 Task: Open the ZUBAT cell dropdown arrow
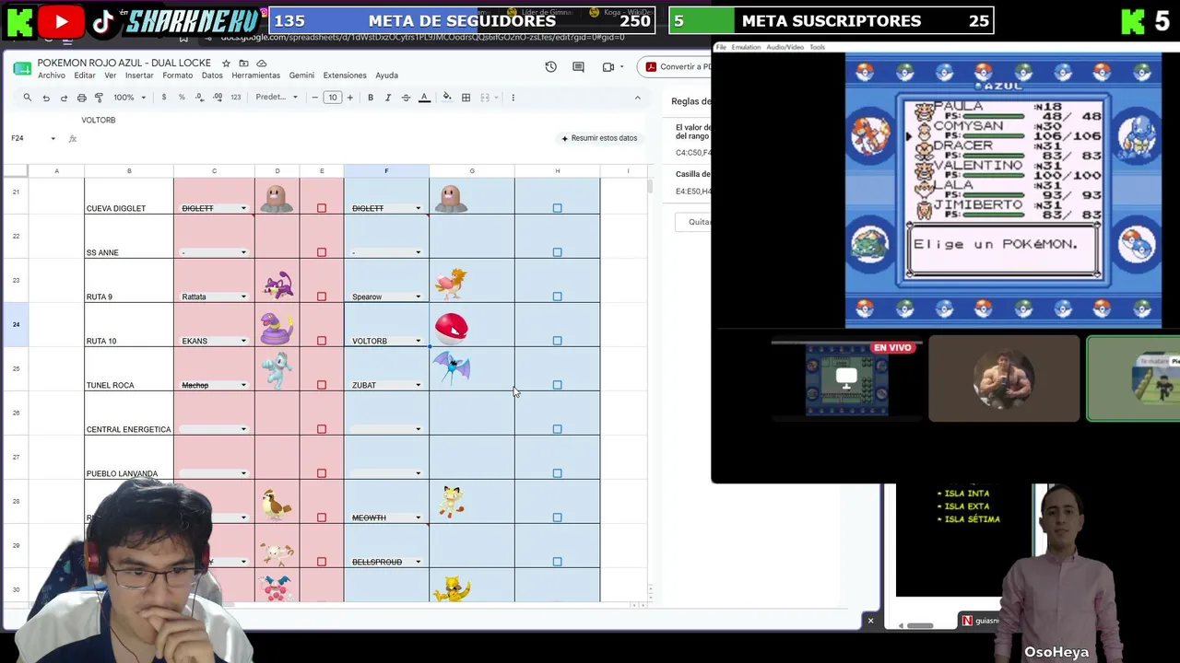pos(418,385)
